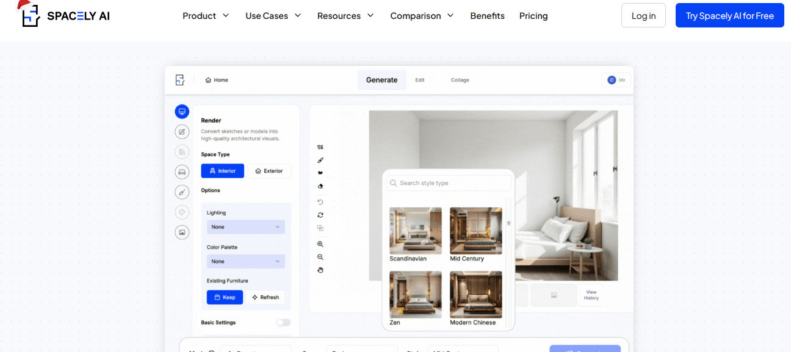The height and width of the screenshot is (352, 791).
Task: Select Keep for Existing Furniture
Action: coord(225,297)
